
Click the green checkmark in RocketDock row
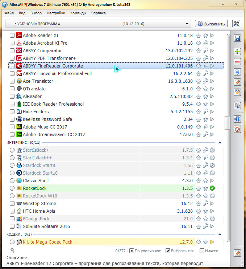coord(212,188)
